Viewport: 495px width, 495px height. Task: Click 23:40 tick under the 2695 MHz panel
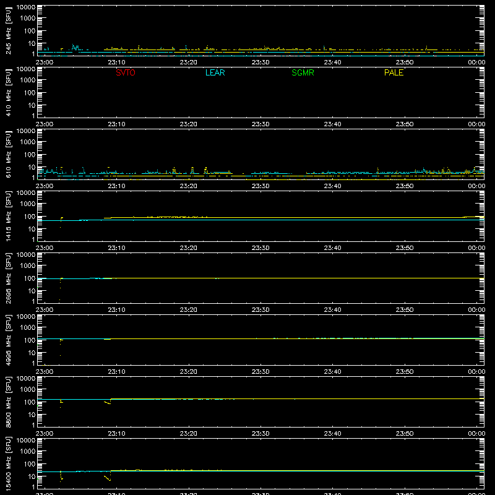tap(332, 310)
